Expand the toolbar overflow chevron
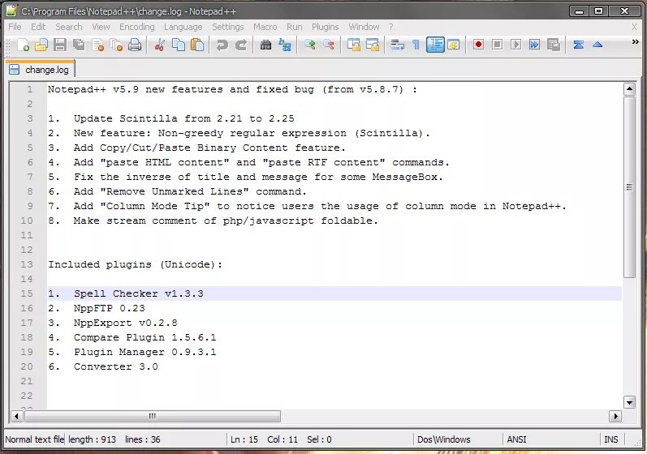The height and width of the screenshot is (454, 647). pyautogui.click(x=635, y=41)
